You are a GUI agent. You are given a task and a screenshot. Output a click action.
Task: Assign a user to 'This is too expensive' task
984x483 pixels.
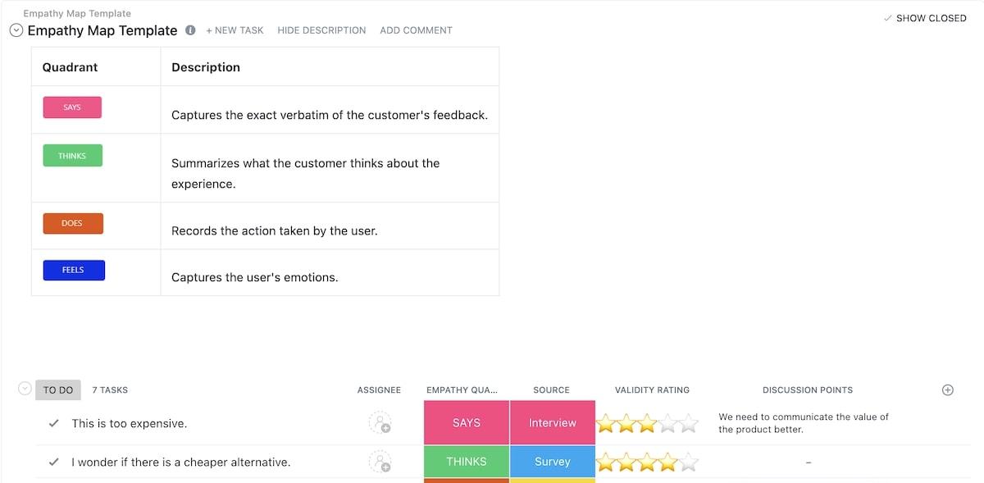[380, 423]
